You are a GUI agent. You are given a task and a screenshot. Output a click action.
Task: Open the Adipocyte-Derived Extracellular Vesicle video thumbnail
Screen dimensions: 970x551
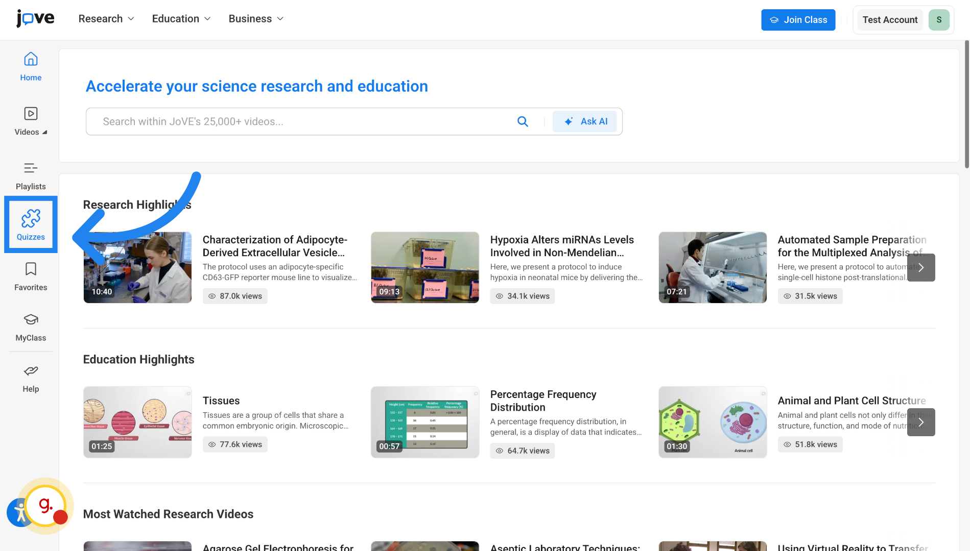pyautogui.click(x=137, y=267)
